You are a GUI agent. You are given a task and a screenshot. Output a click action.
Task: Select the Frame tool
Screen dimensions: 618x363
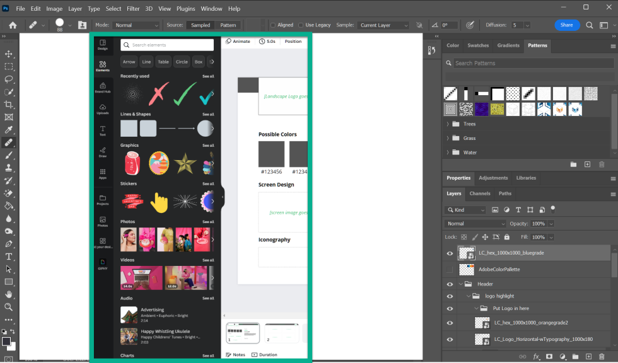pos(9,117)
